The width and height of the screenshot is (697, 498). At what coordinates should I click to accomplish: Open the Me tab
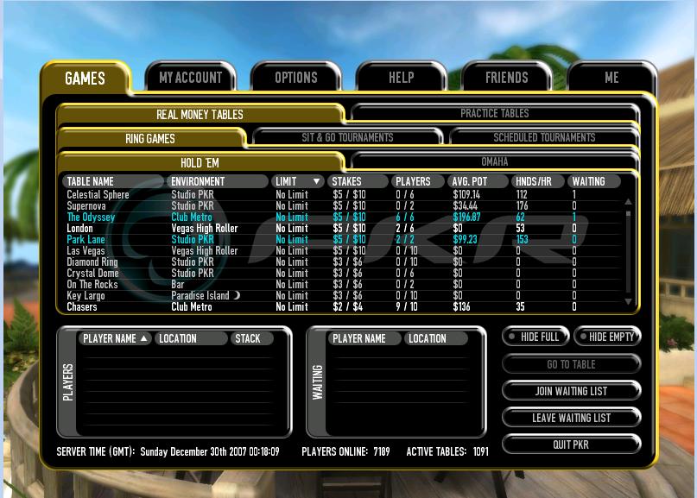611,78
